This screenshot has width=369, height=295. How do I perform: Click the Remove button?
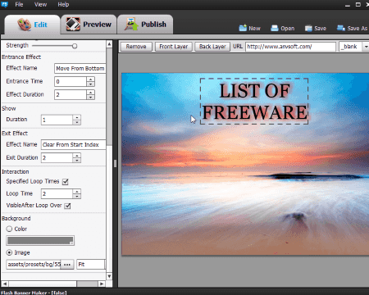click(136, 47)
